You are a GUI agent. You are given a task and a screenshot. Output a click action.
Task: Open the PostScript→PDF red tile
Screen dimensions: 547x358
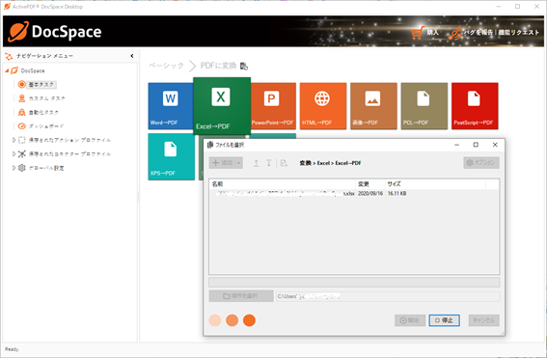click(x=475, y=106)
